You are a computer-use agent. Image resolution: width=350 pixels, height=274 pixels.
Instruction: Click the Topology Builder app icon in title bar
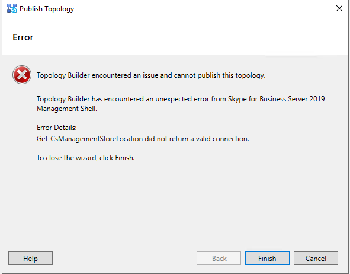tap(12, 9)
